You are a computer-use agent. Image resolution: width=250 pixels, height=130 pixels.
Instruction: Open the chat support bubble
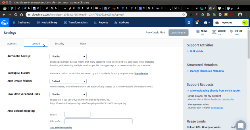pyautogui.click(x=241, y=126)
